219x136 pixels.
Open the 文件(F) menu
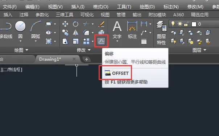point(10,7)
